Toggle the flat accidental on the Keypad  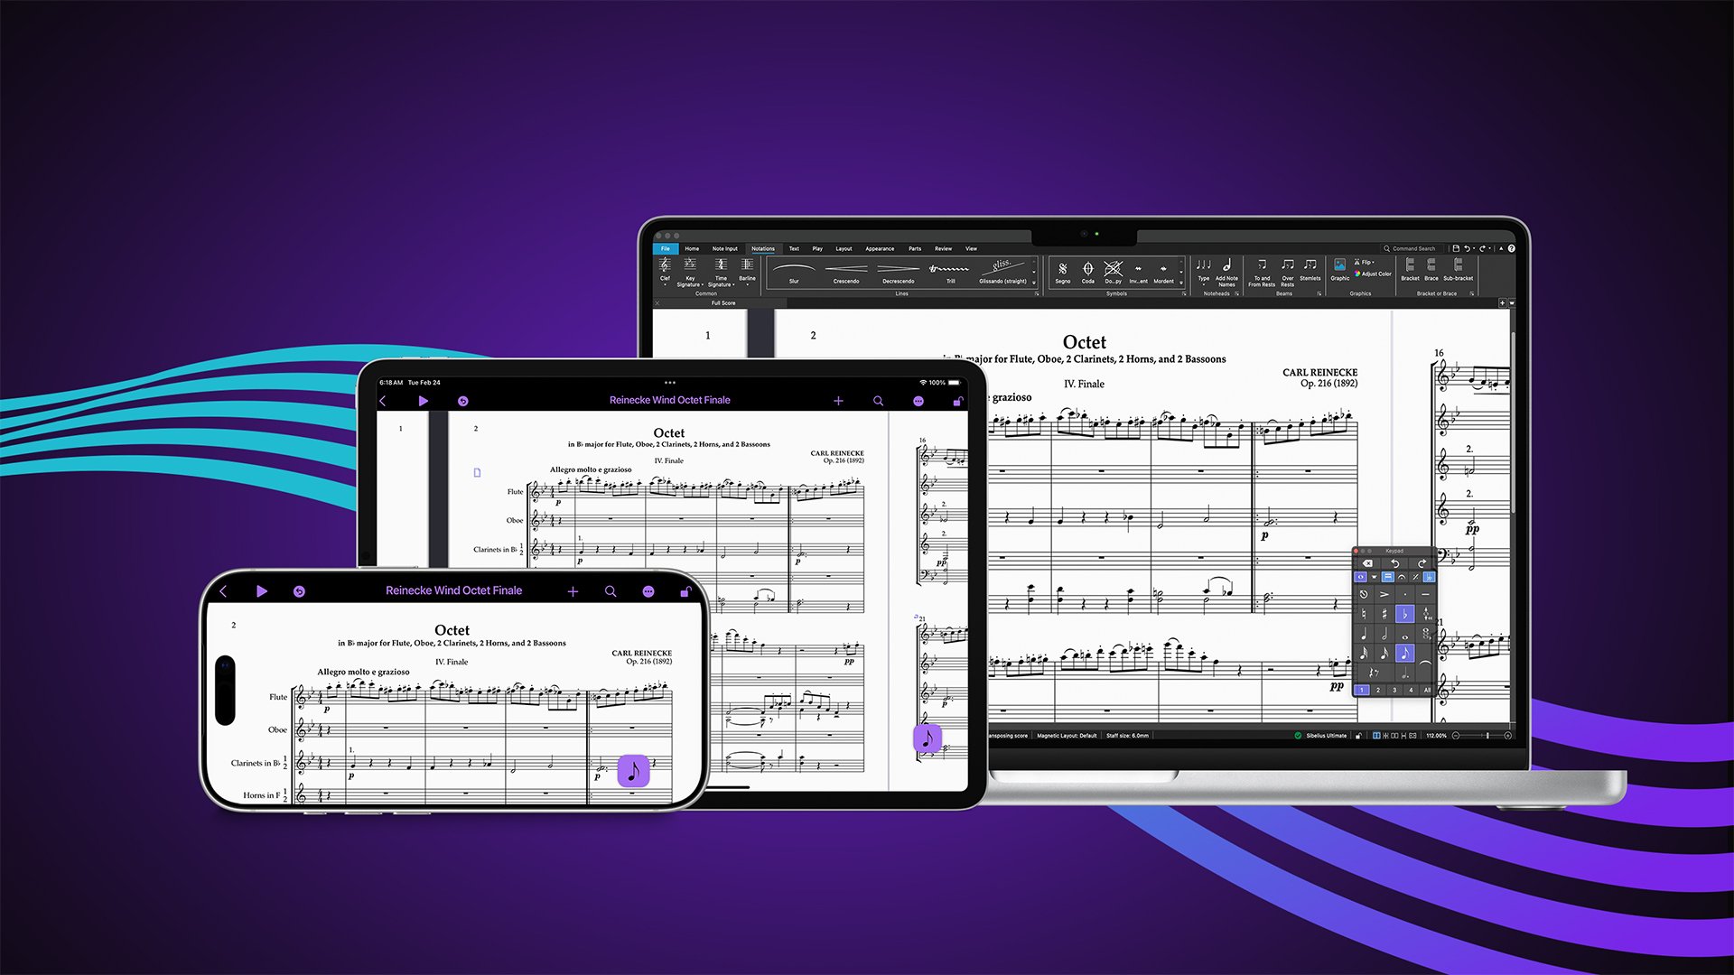1405,614
